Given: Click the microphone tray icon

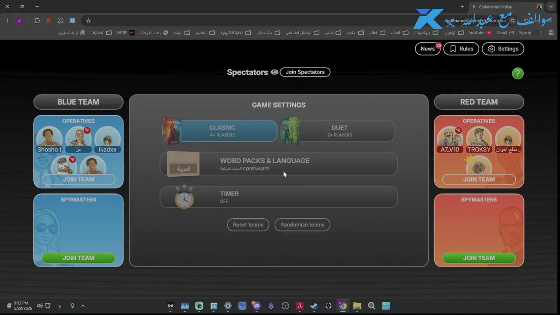Looking at the screenshot, I should 72,306.
